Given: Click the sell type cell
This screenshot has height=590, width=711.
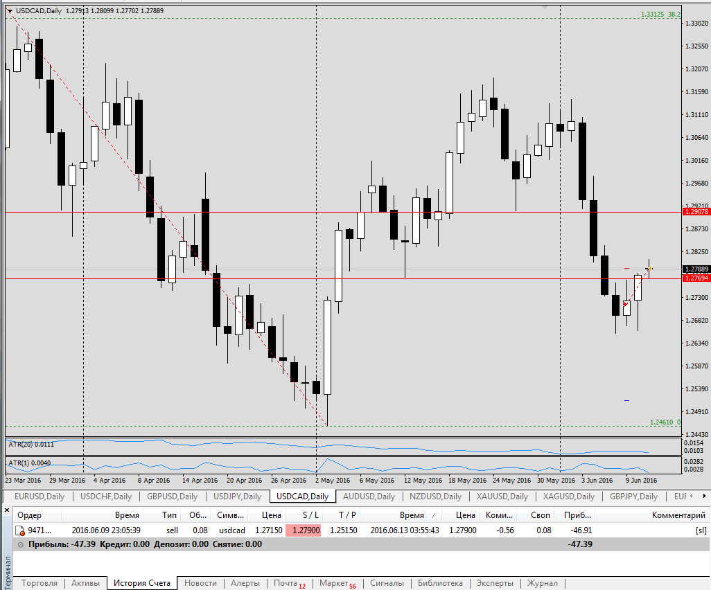Looking at the screenshot, I should pos(172,530).
